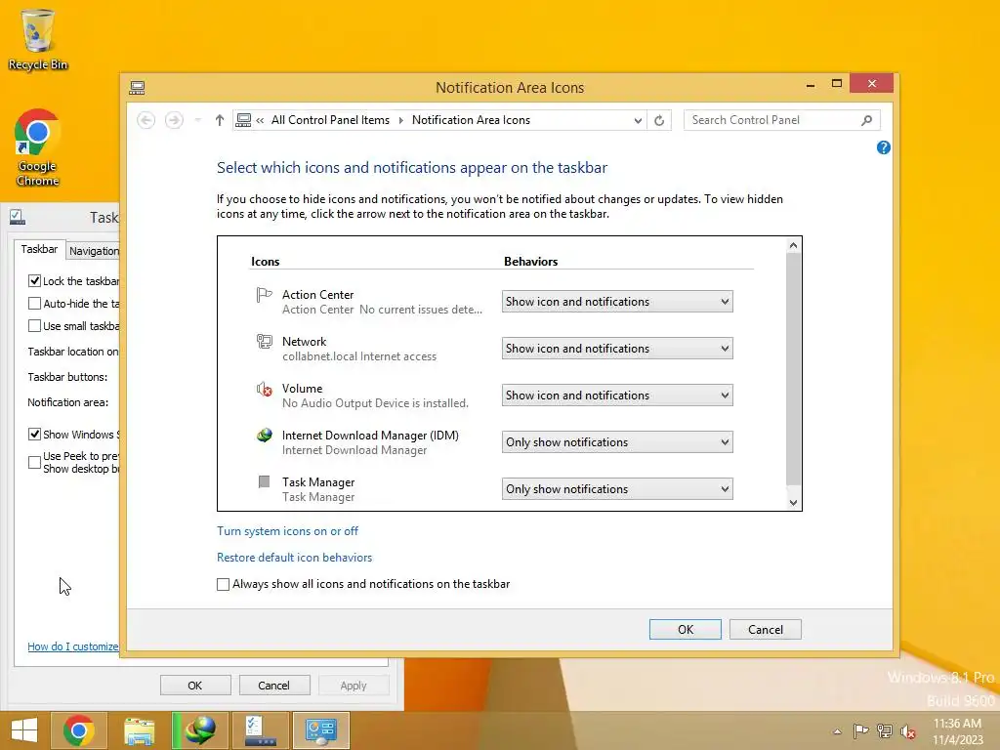Open the blue help question mark
The image size is (1000, 750).
pos(883,147)
